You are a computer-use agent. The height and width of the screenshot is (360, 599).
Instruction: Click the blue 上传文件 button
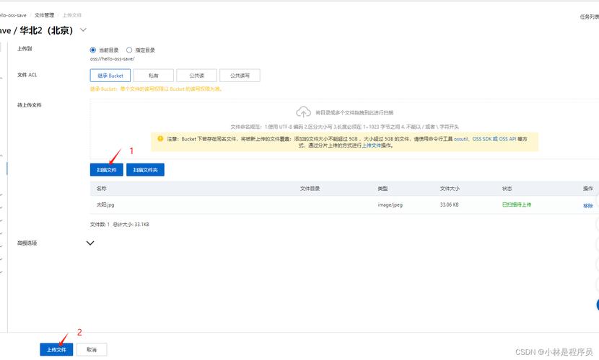coord(56,349)
